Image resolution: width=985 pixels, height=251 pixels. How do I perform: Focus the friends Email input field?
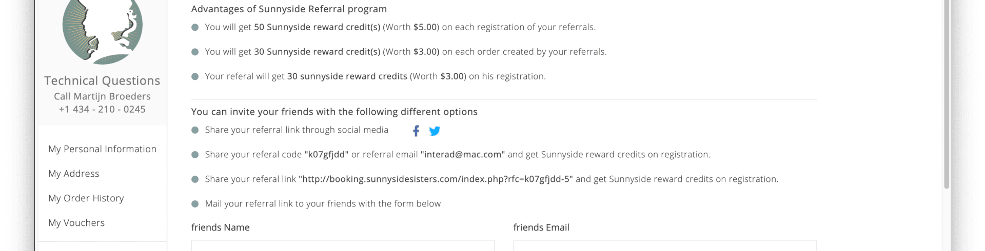click(x=665, y=245)
